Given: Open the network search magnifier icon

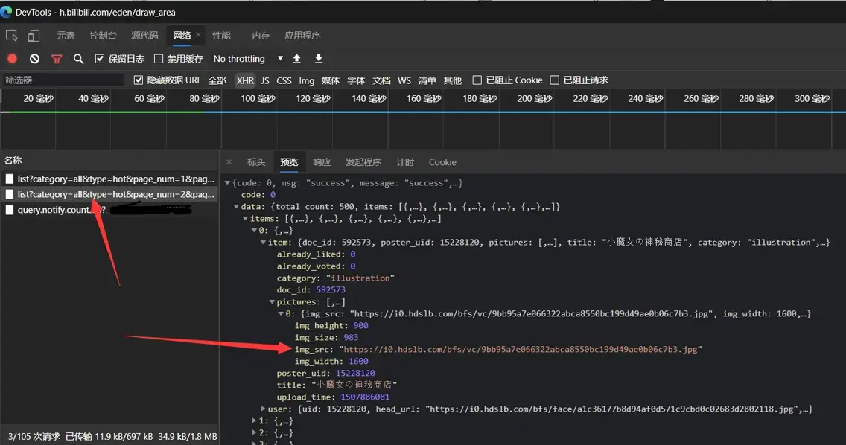Looking at the screenshot, I should pyautogui.click(x=78, y=59).
